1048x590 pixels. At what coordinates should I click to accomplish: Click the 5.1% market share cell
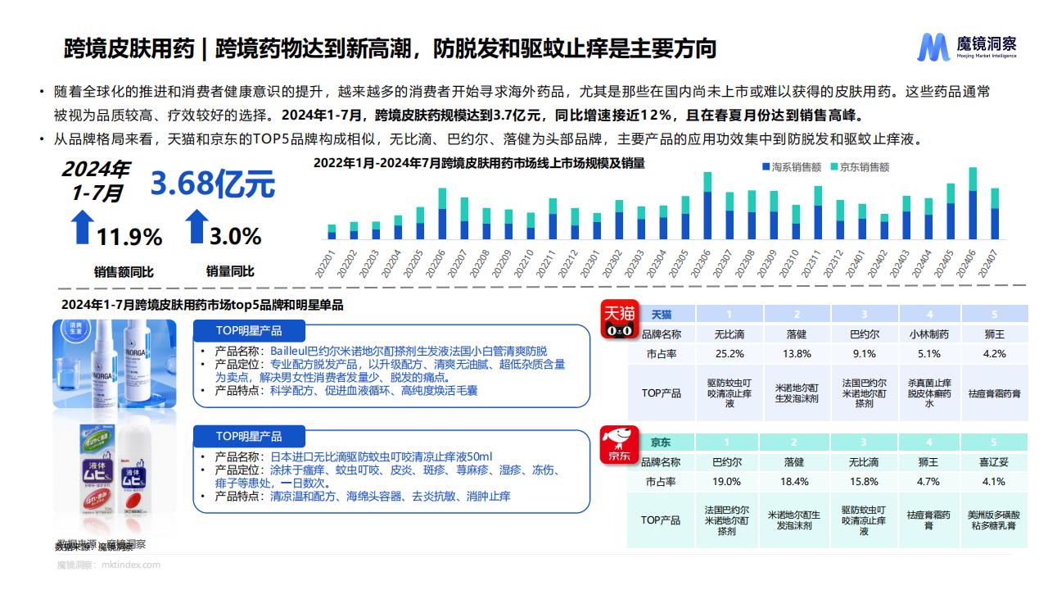[x=929, y=354]
